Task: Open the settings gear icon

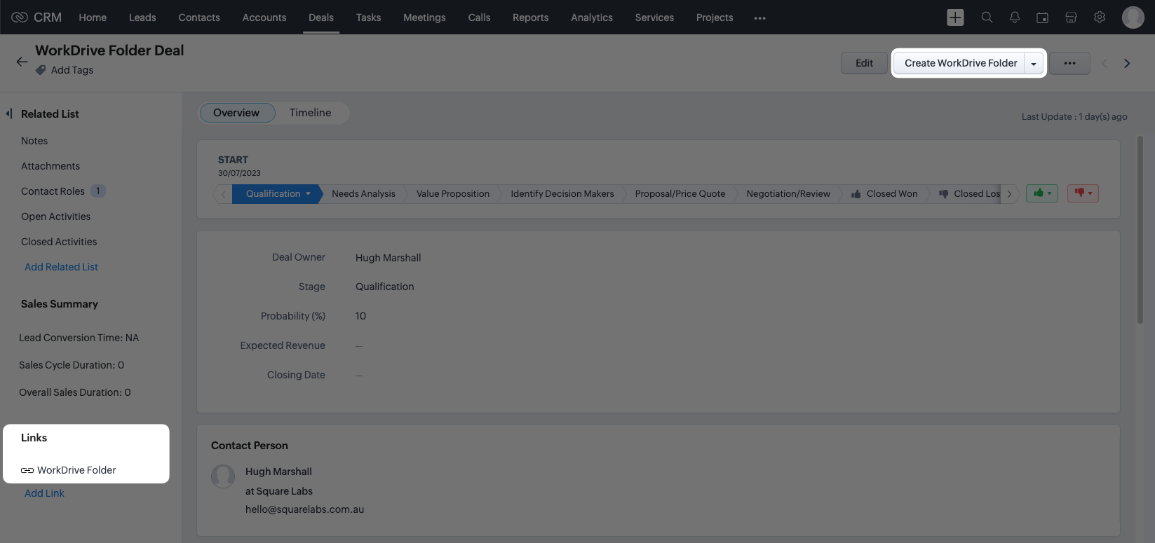Action: (1100, 18)
